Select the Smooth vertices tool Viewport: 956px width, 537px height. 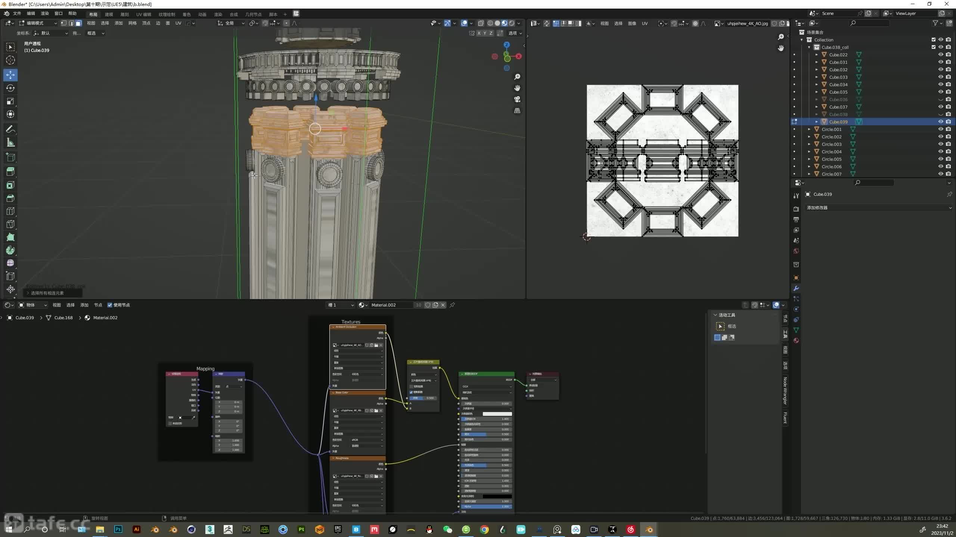pos(10,263)
